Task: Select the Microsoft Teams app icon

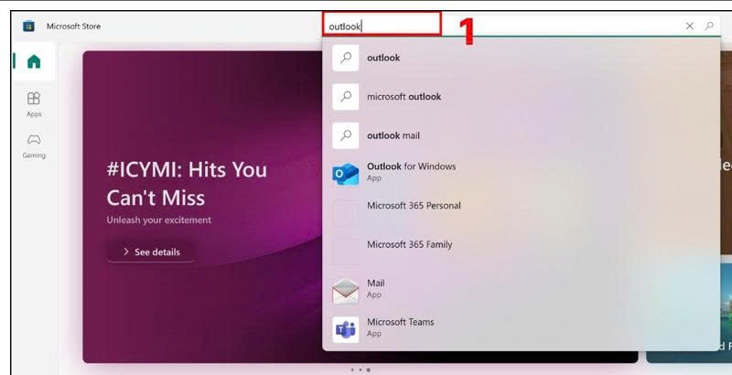Action: click(346, 329)
